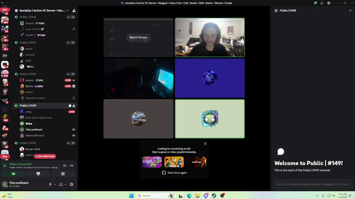Open top NEW unread server indicator
355x199 pixels.
point(5,10)
